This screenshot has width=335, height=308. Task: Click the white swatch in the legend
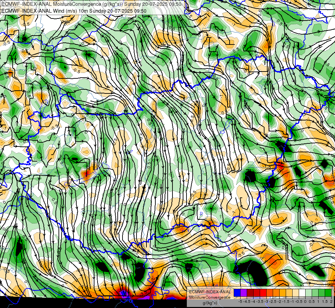tap(302, 293)
